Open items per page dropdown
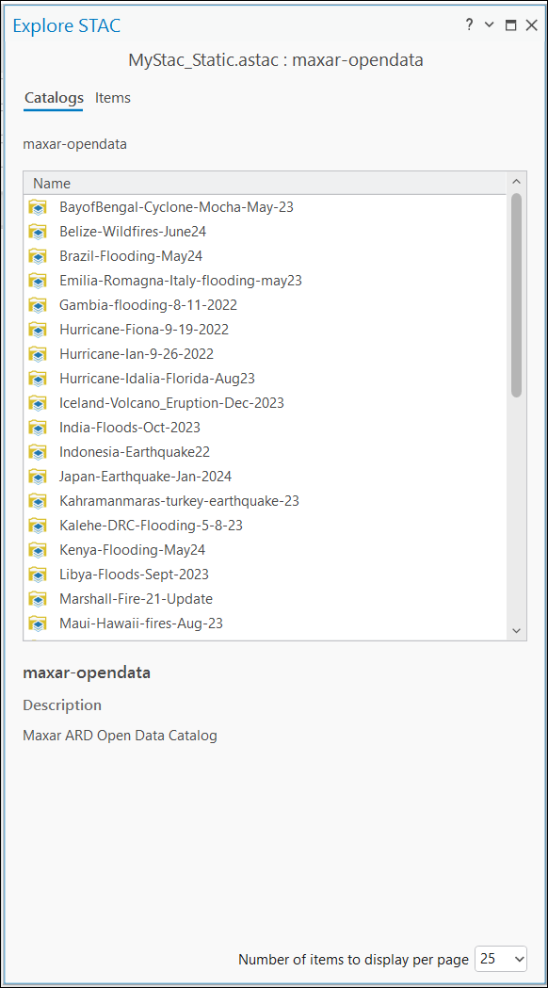The image size is (548, 988). [501, 959]
